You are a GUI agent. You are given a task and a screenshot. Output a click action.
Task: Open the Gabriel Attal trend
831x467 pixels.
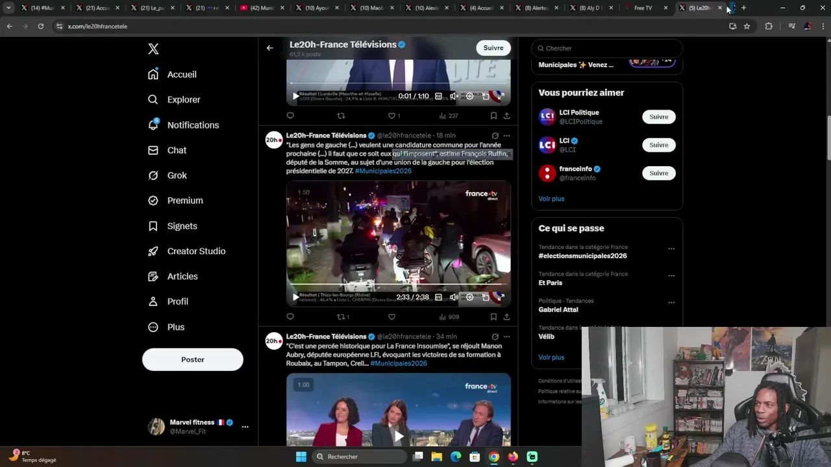[x=558, y=310]
